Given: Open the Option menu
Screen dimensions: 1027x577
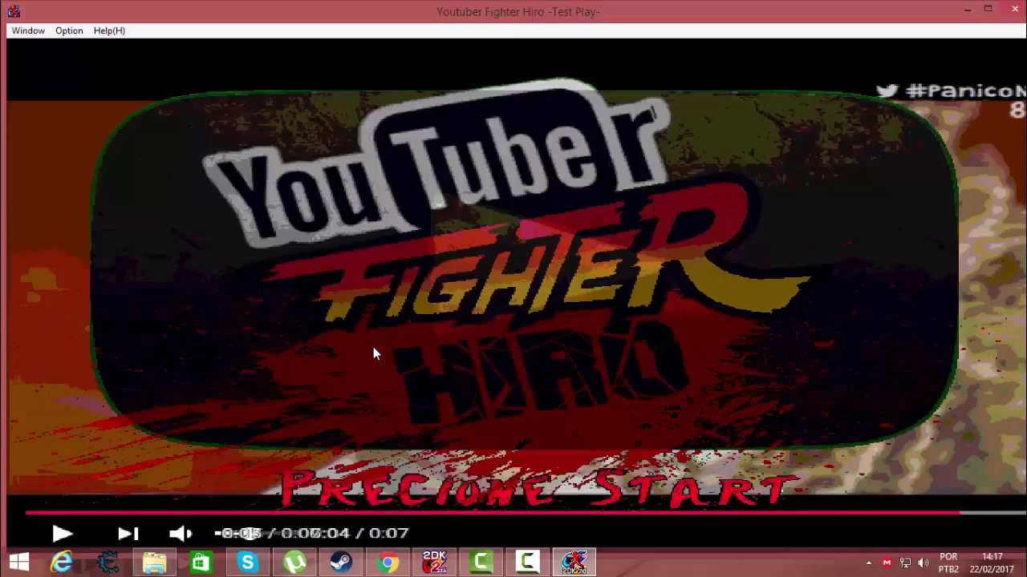Looking at the screenshot, I should click(69, 30).
